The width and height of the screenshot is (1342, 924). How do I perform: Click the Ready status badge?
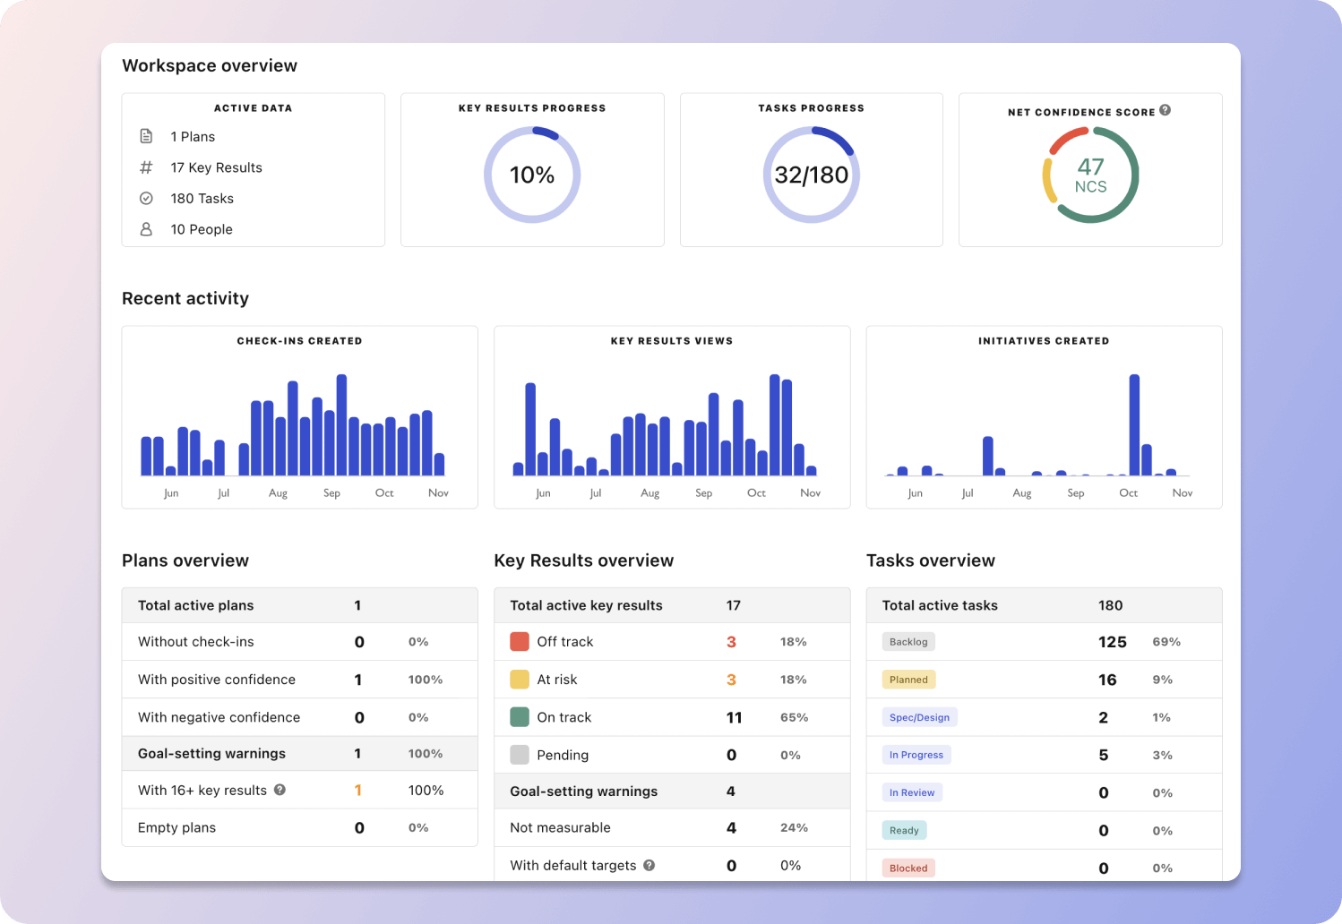[904, 829]
